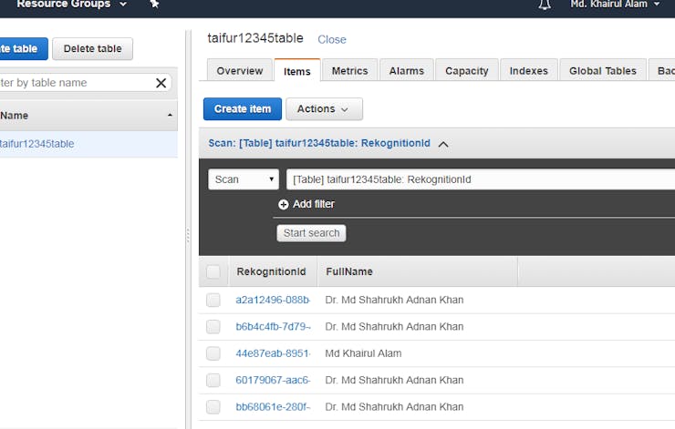Switch to the Metrics tab
The width and height of the screenshot is (675, 429).
tap(349, 71)
